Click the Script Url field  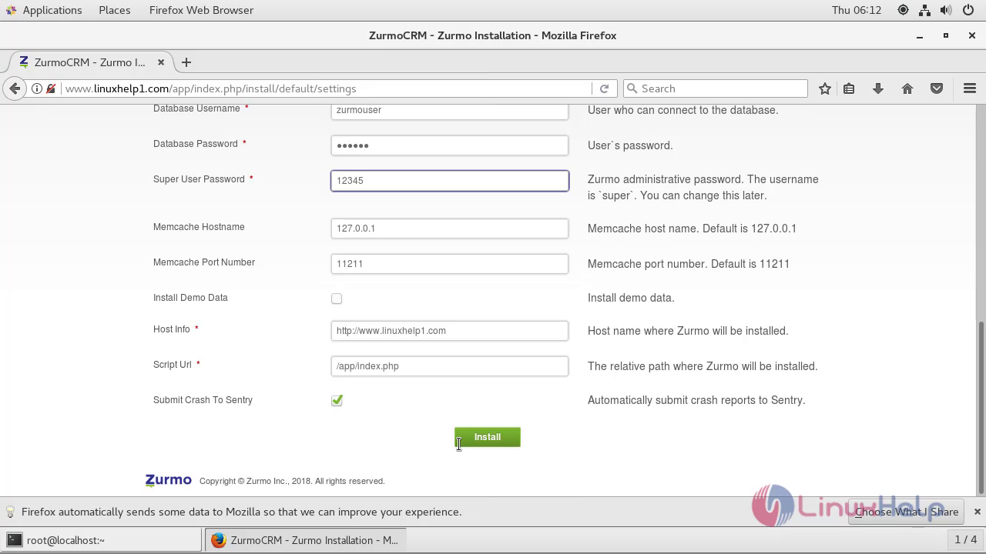coord(450,366)
